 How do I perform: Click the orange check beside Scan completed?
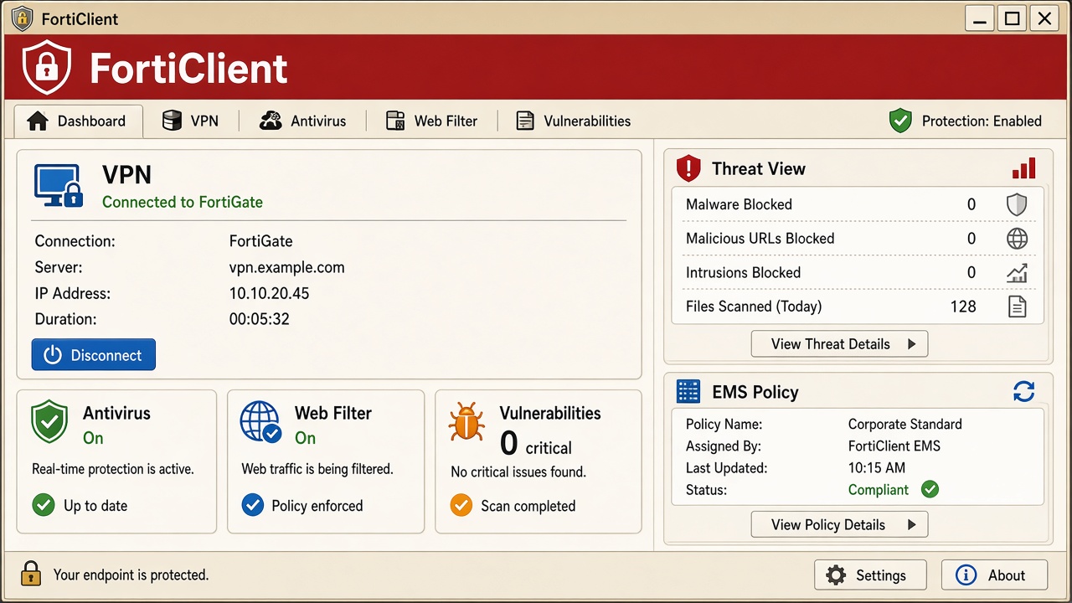[461, 506]
